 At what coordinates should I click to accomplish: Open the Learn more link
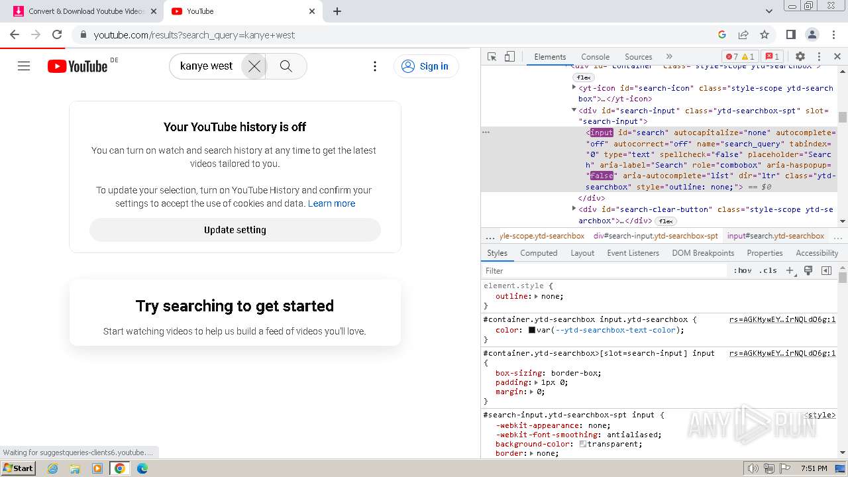tap(331, 203)
